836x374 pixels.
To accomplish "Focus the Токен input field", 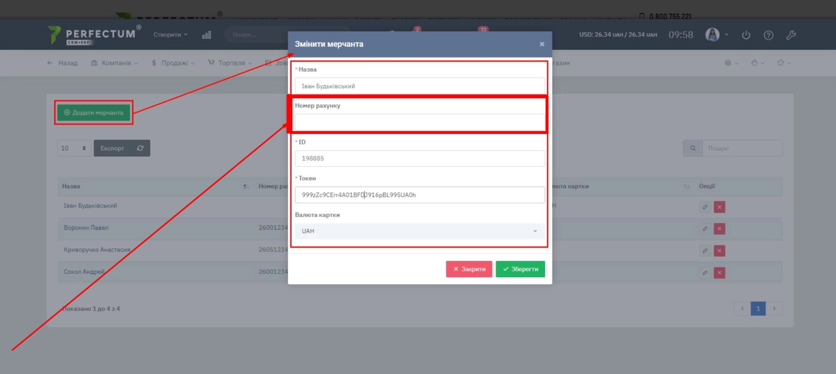I will point(420,195).
